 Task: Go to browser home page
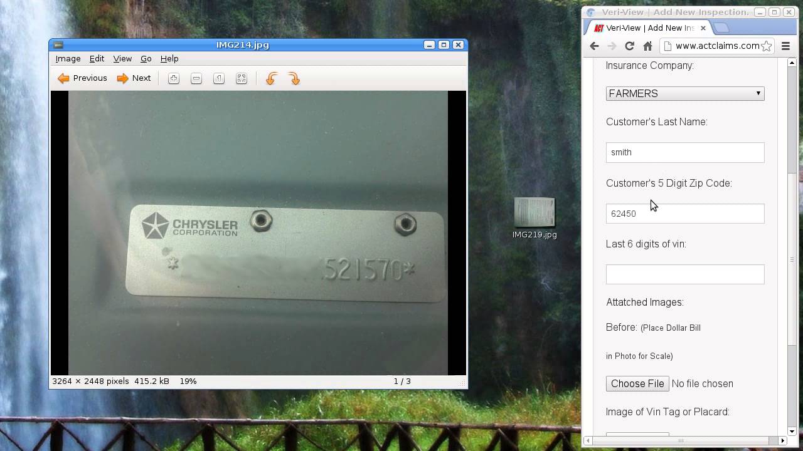point(647,46)
